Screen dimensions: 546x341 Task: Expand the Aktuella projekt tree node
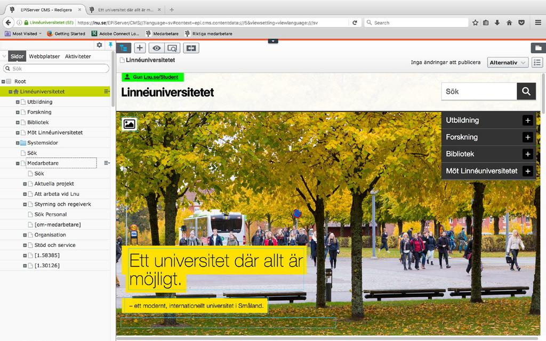pos(25,184)
